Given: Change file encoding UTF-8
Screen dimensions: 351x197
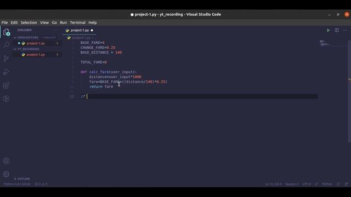Looking at the screenshot, I should tap(307, 184).
